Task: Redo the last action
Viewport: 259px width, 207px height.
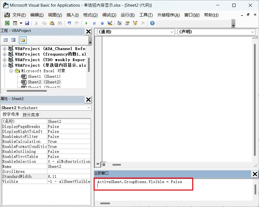Action: coord(77,23)
